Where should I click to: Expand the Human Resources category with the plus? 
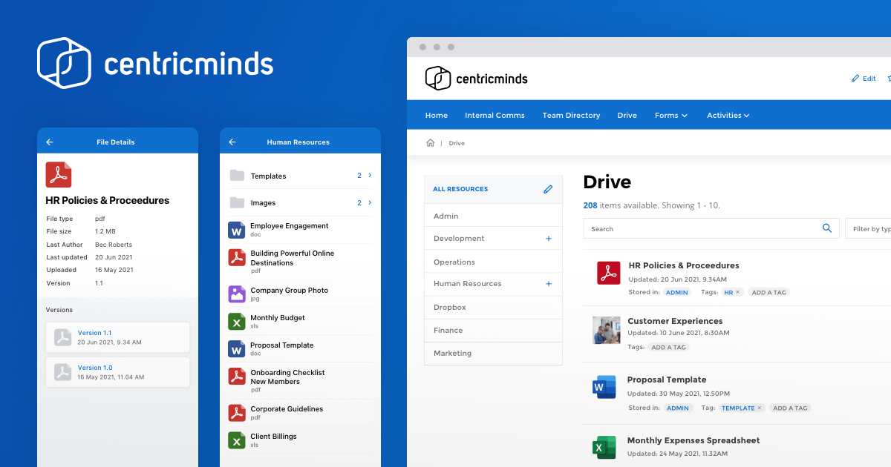click(548, 284)
